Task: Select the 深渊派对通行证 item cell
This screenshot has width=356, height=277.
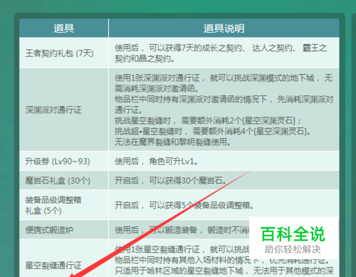Action: [64, 110]
